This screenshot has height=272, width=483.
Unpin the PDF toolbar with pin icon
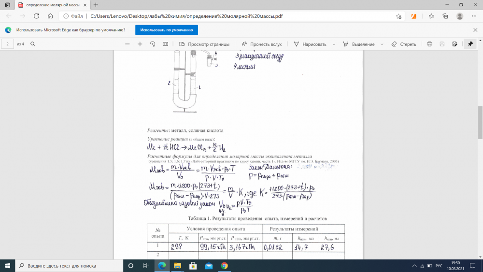pos(470,44)
